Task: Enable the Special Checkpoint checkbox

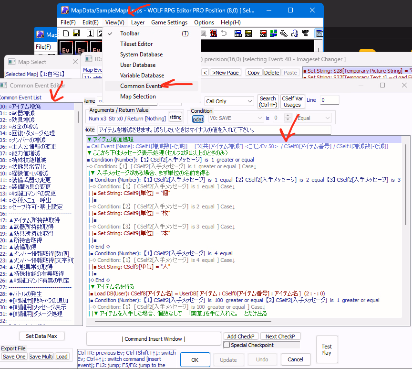Action: click(227, 345)
